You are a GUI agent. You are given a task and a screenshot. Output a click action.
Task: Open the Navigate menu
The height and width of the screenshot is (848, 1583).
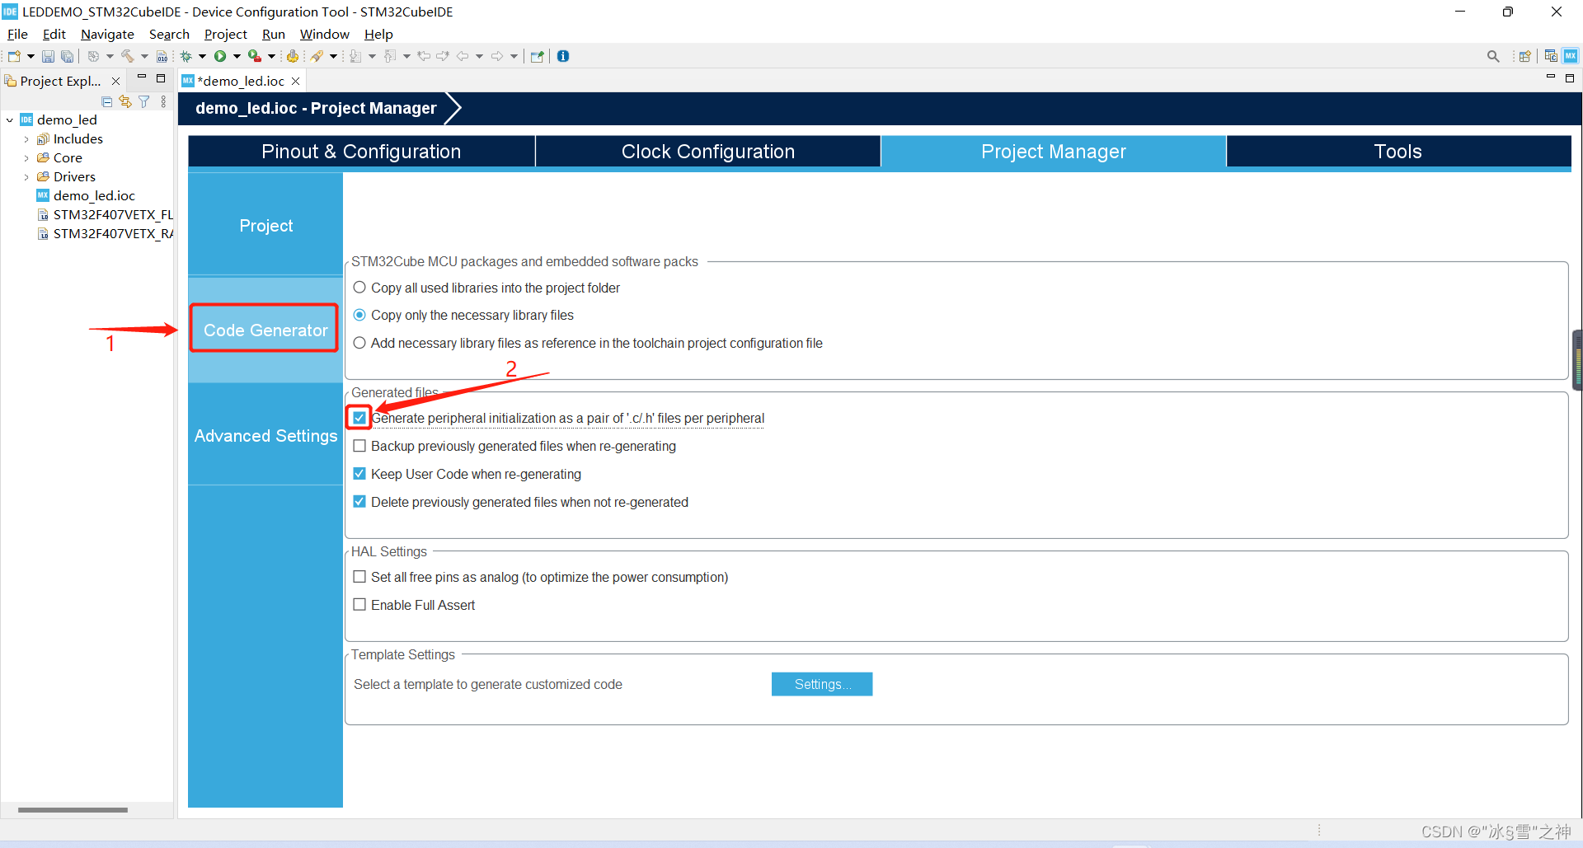107,34
